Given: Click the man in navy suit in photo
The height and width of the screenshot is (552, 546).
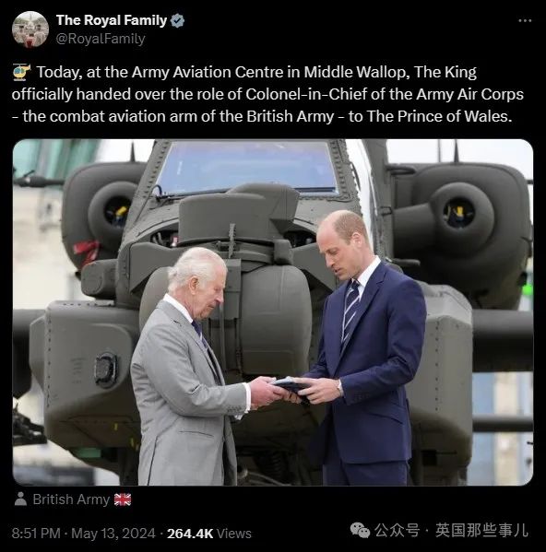Looking at the screenshot, I should 362,347.
